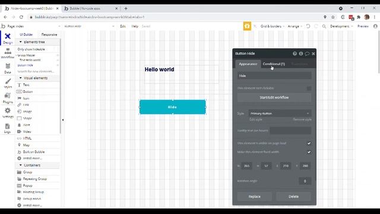380x214 pixels.
Task: Switch to the Responsive tab
Action: point(49,34)
